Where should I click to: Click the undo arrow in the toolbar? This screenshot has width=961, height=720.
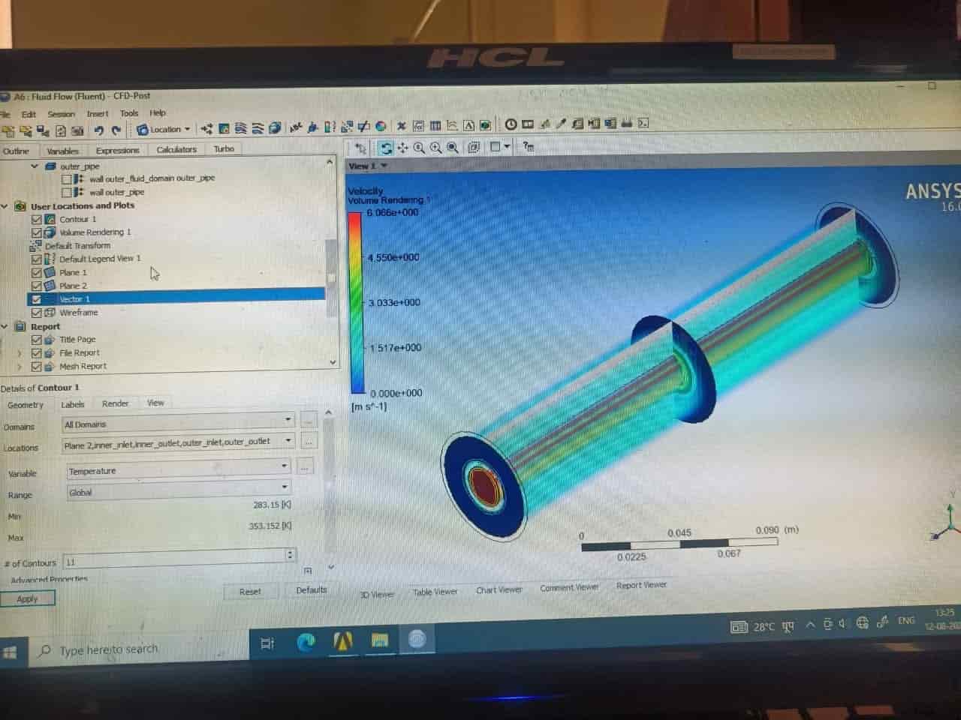point(98,130)
